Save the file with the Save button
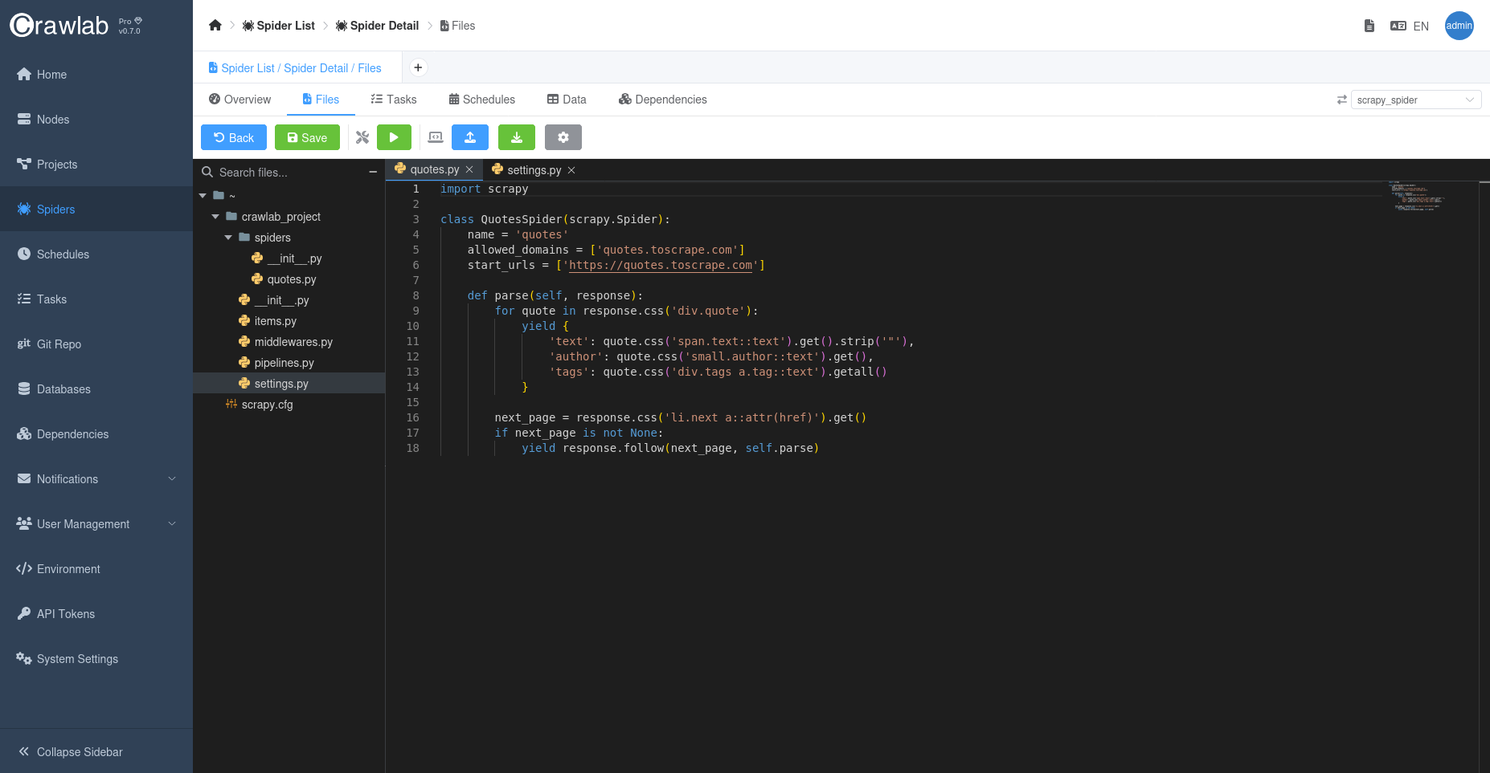Image resolution: width=1490 pixels, height=773 pixels. (x=307, y=137)
